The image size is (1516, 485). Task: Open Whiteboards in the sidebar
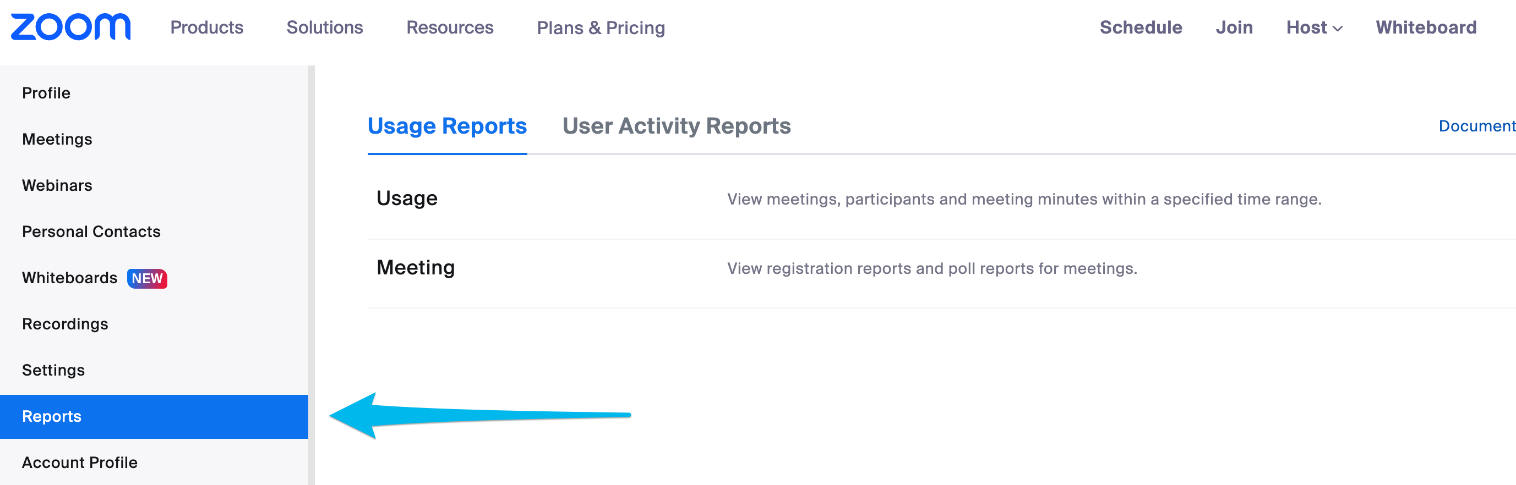tap(69, 278)
